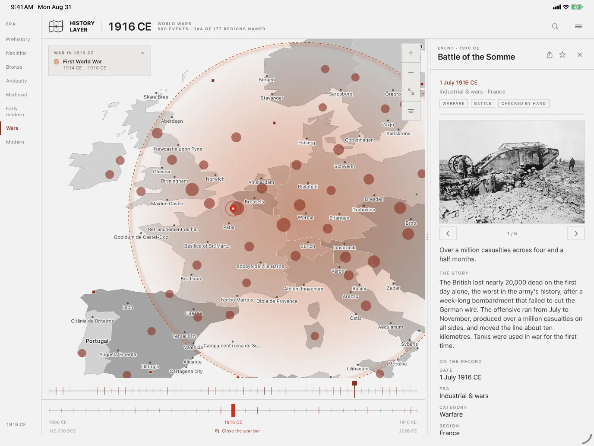Open the Somme tank photograph
Viewport: 594px width, 446px height.
coord(512,172)
